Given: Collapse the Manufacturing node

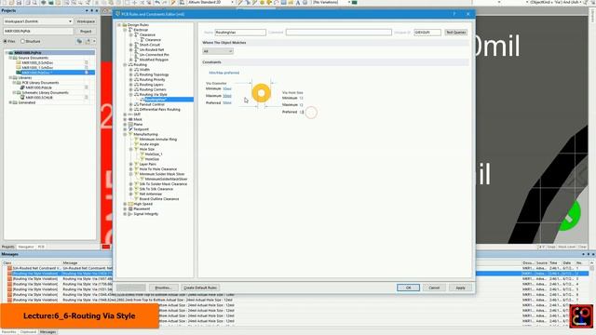Looking at the screenshot, I should click(125, 134).
